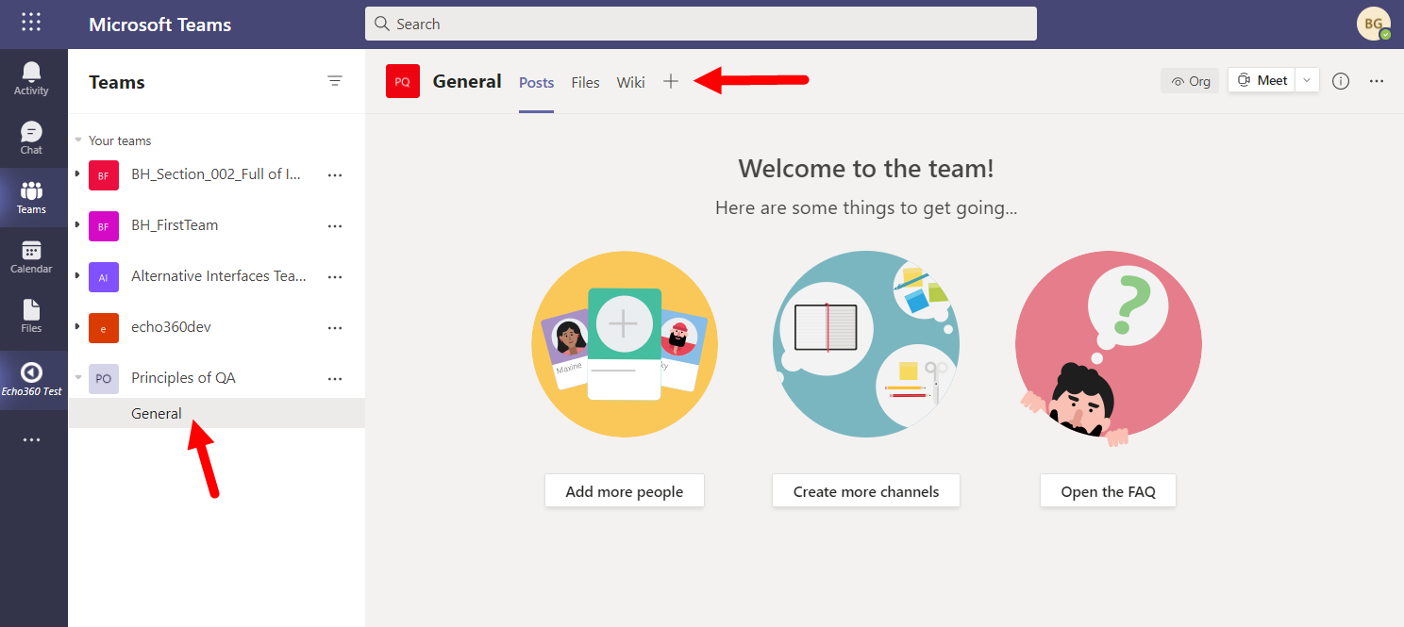Select the Teams rail icon
This screenshot has height=627, width=1404.
click(x=31, y=198)
